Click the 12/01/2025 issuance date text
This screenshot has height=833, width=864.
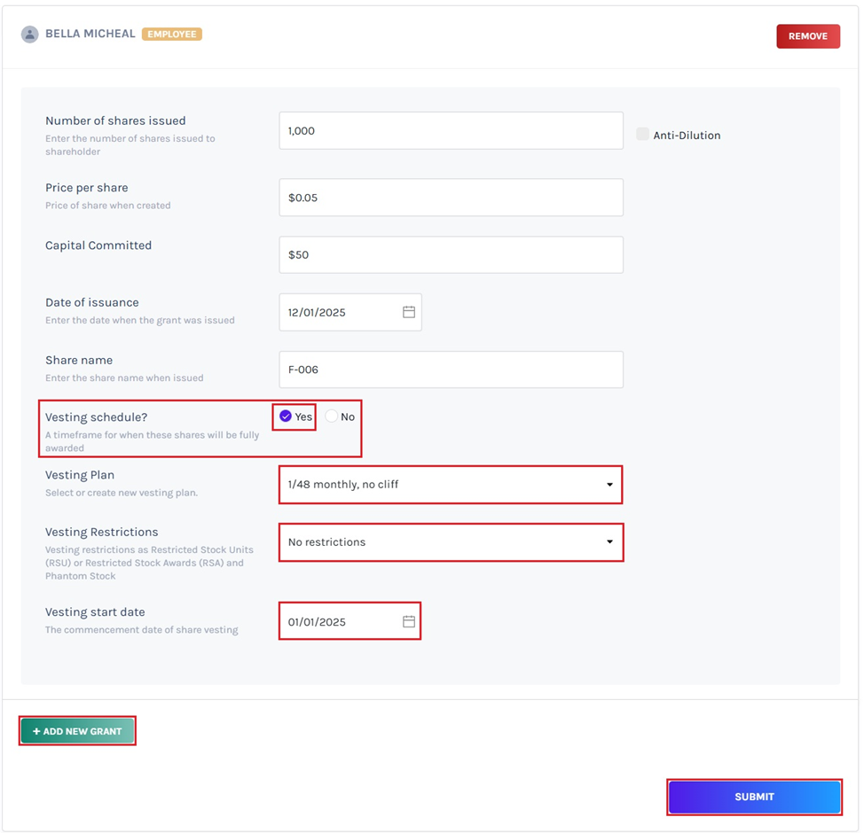pos(317,313)
